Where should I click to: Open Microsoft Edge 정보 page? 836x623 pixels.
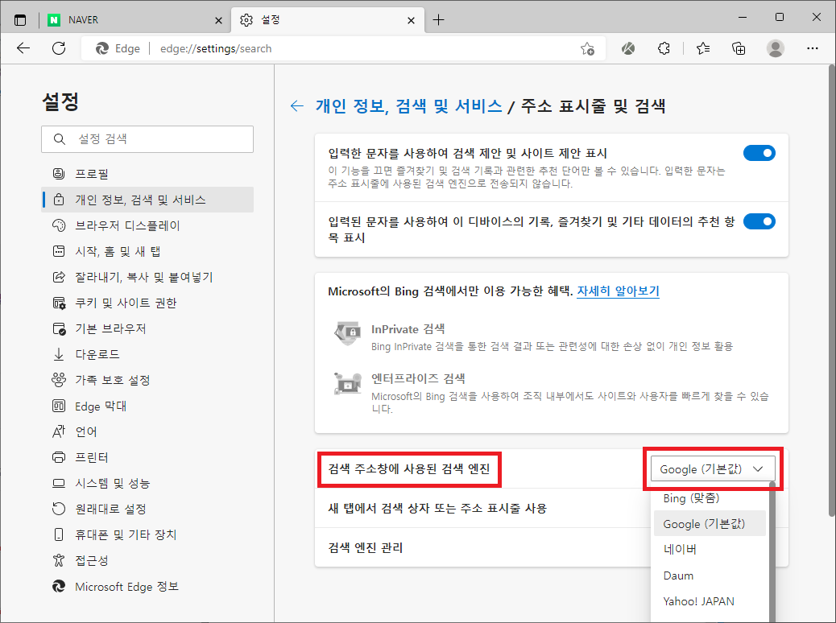point(147,586)
